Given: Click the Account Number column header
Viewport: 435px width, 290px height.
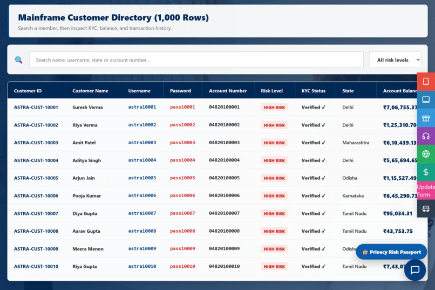Looking at the screenshot, I should point(228,91).
